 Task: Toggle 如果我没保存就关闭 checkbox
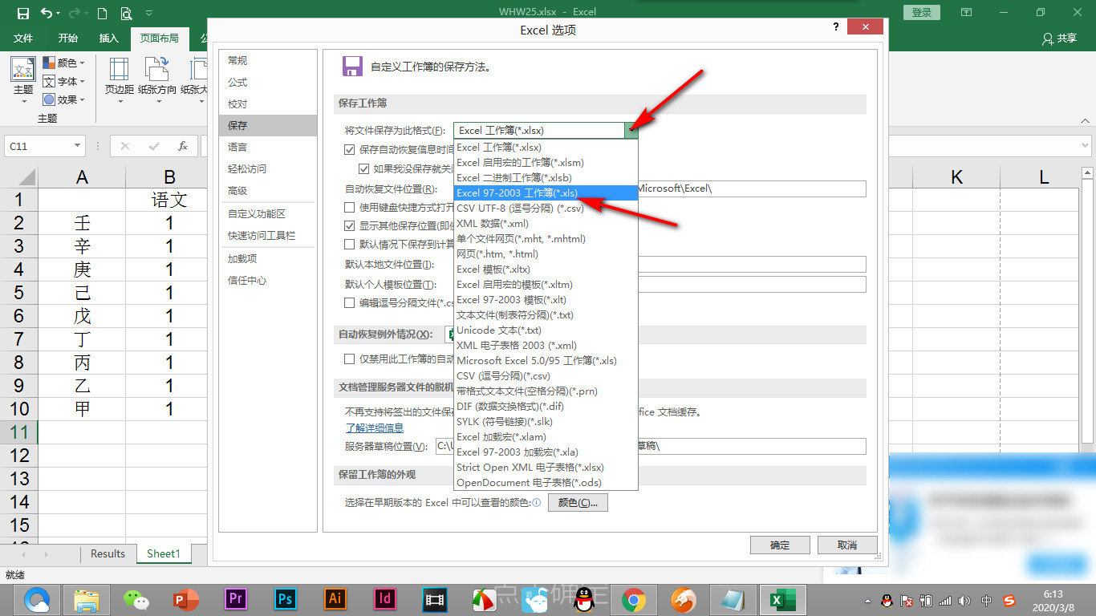pyautogui.click(x=364, y=169)
